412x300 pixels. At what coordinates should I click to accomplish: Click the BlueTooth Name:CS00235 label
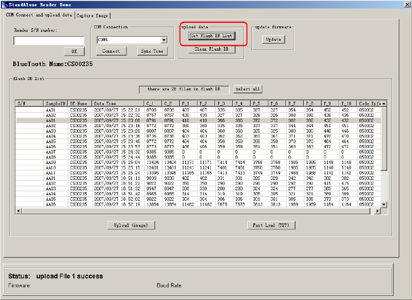pos(53,64)
